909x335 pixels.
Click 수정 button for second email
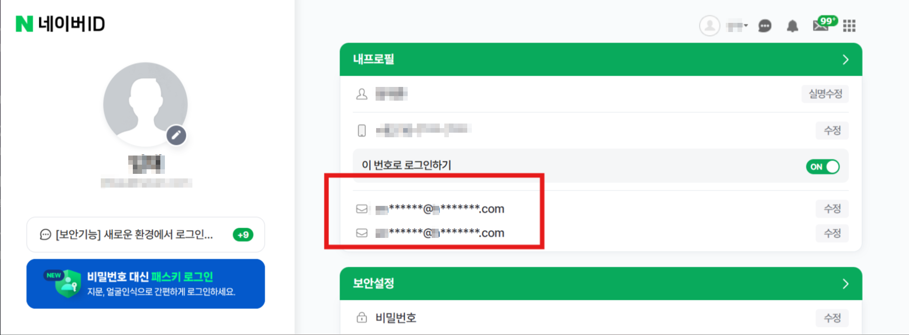coord(832,233)
